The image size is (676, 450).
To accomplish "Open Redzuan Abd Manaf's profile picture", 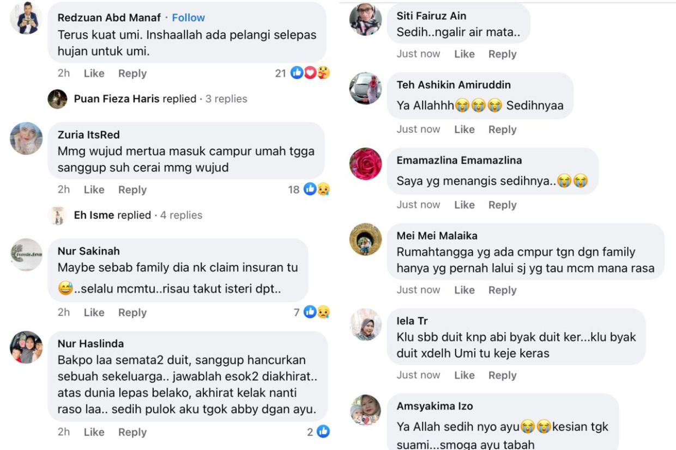I will pyautogui.click(x=26, y=18).
